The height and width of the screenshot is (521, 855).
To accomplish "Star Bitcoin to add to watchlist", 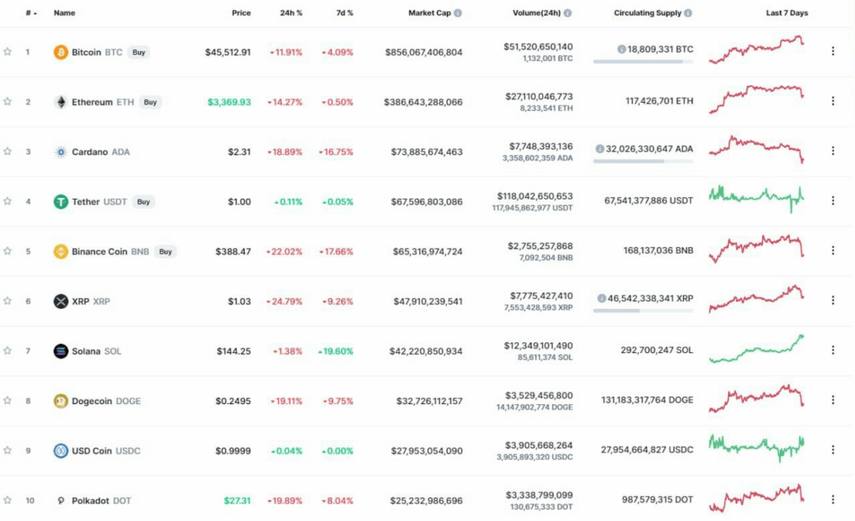I will click(x=8, y=52).
